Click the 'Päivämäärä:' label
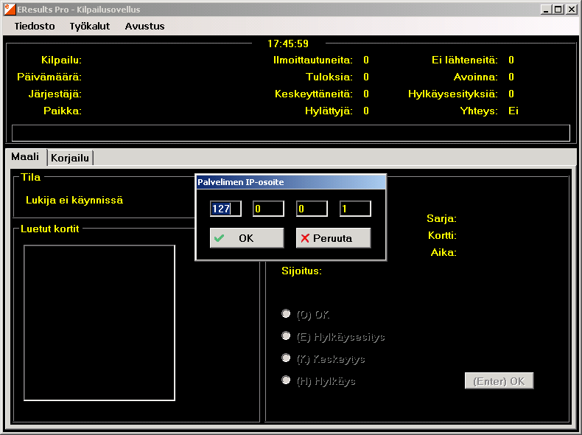 point(49,77)
